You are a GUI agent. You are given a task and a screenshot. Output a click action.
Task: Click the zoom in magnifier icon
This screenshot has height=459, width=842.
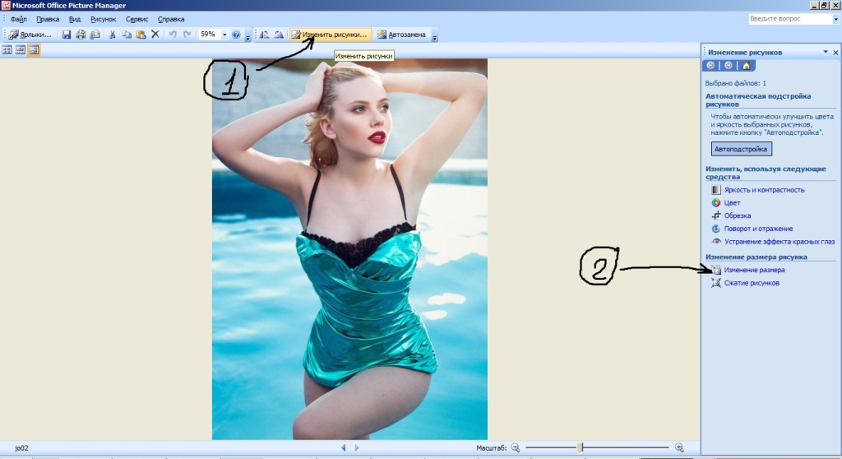679,447
